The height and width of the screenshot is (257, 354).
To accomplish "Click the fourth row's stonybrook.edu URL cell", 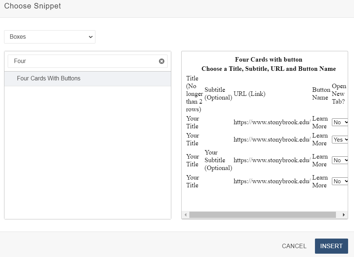I will (x=272, y=181).
